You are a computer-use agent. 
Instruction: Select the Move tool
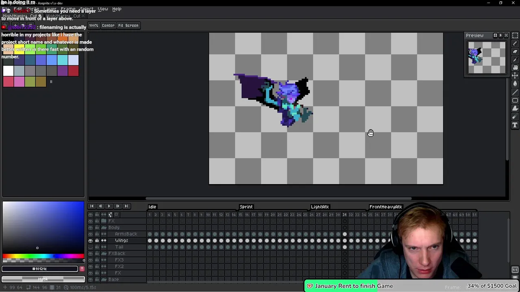(x=515, y=76)
